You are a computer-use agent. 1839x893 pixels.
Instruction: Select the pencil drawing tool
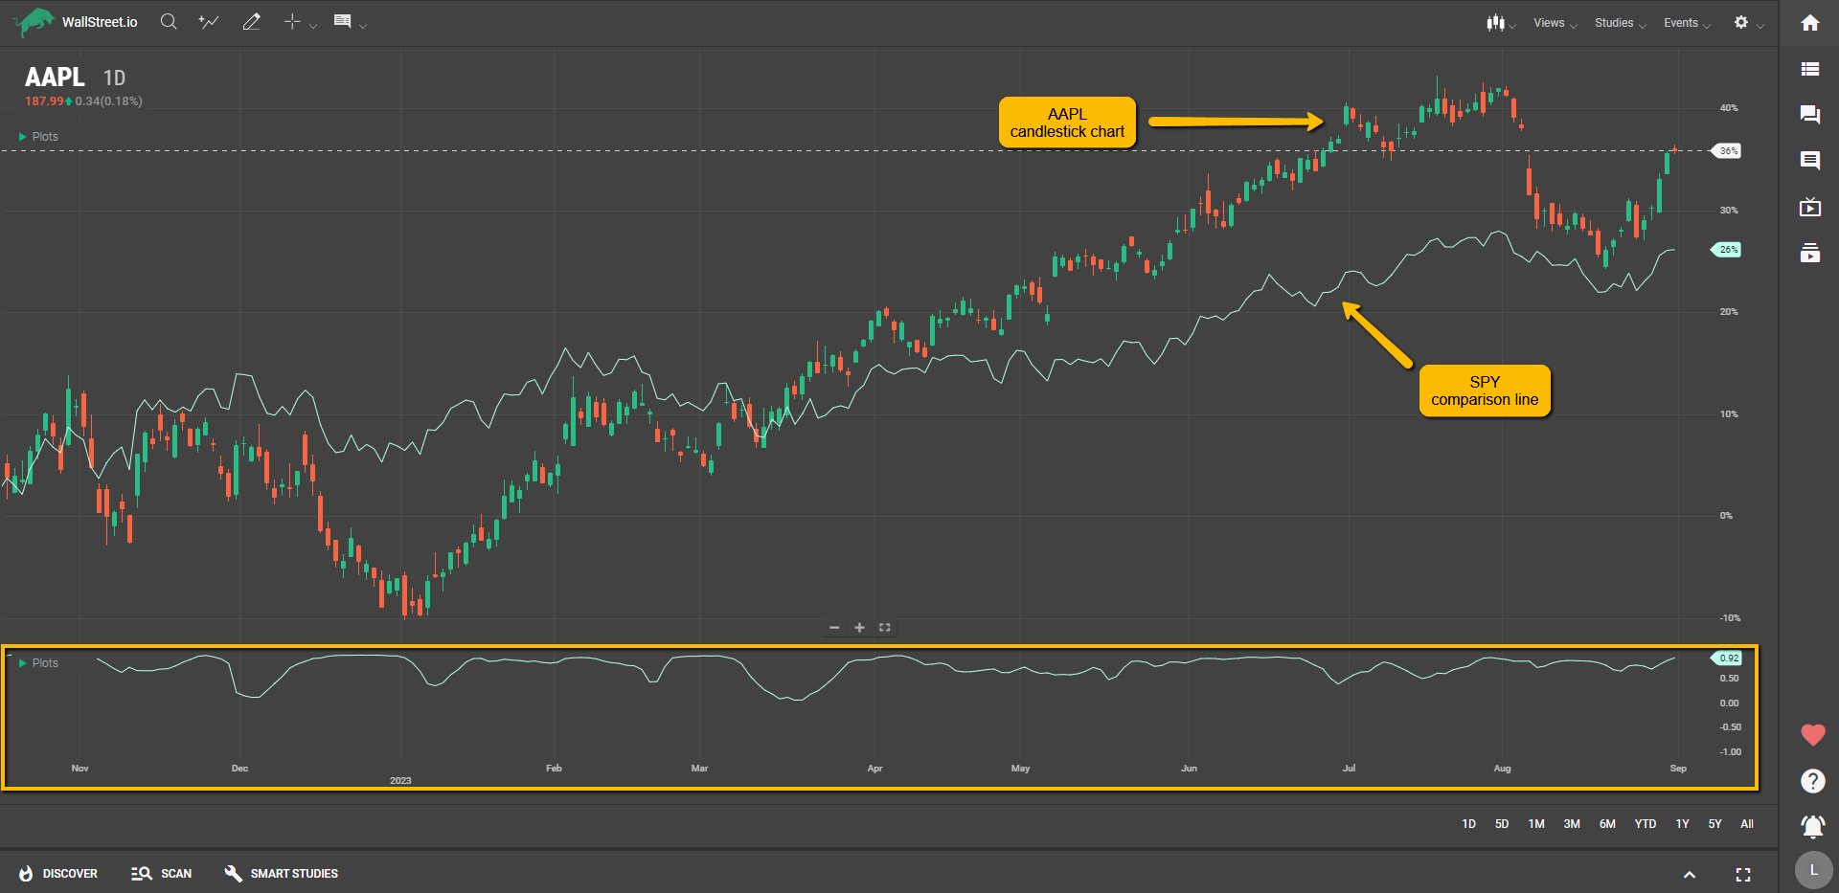251,22
